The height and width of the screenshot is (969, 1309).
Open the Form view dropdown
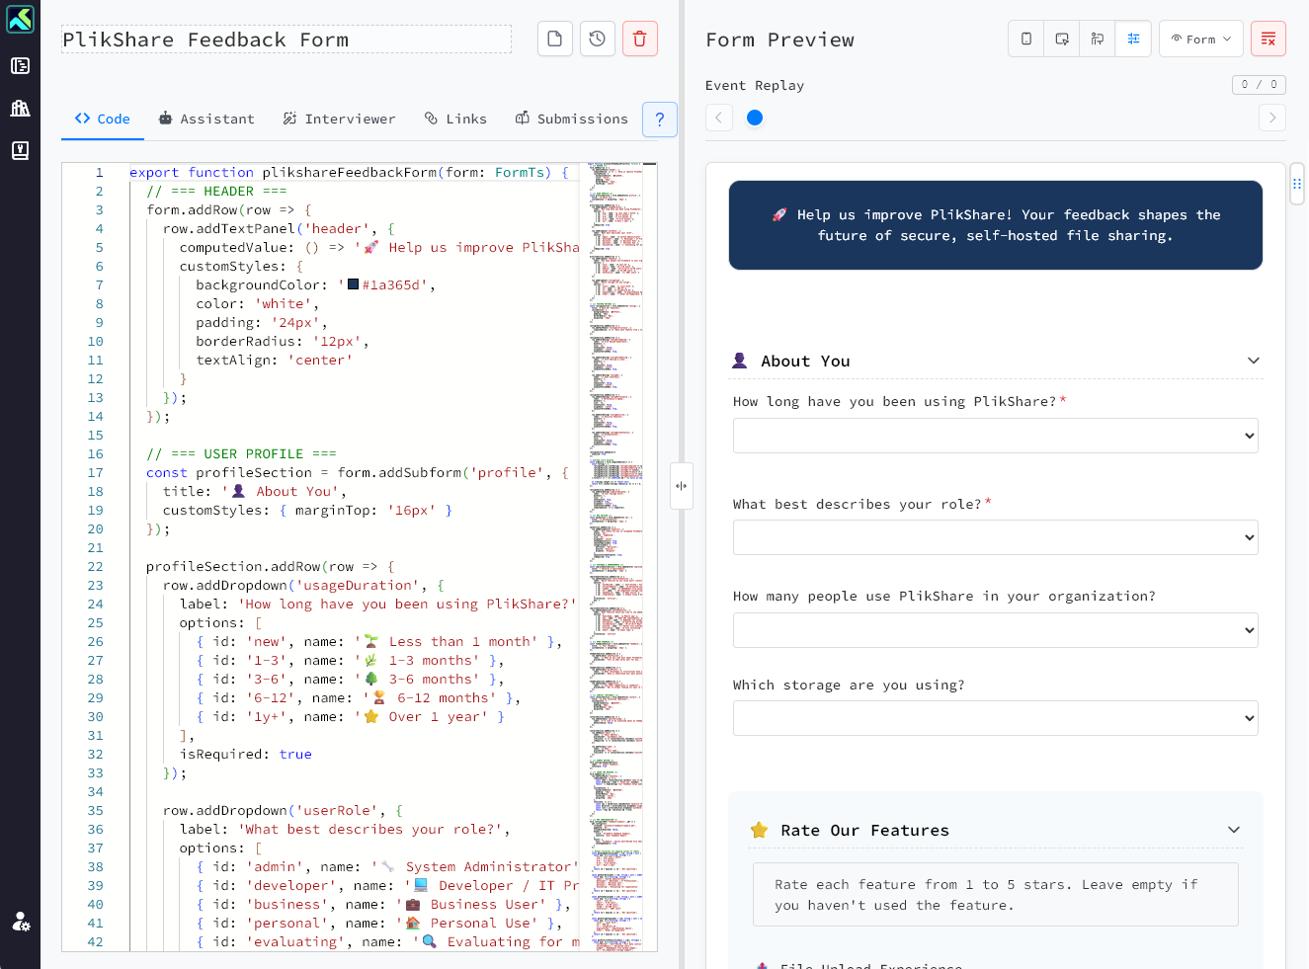1200,39
